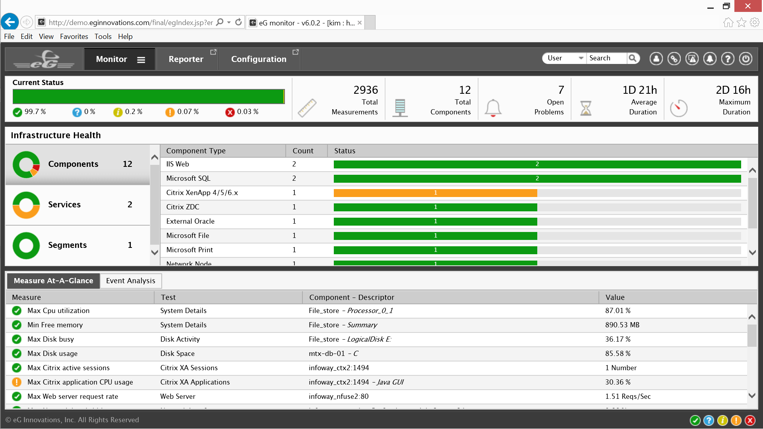Click measure table scroll up arrow
The height and width of the screenshot is (429, 763).
(752, 317)
